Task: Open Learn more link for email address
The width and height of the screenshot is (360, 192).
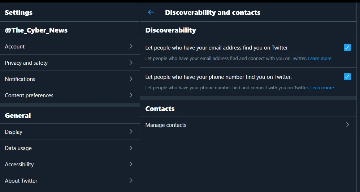Action: (x=320, y=59)
